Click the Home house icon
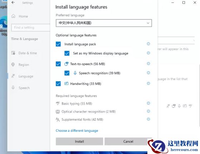The height and width of the screenshot is (154, 200). (x=13, y=16)
